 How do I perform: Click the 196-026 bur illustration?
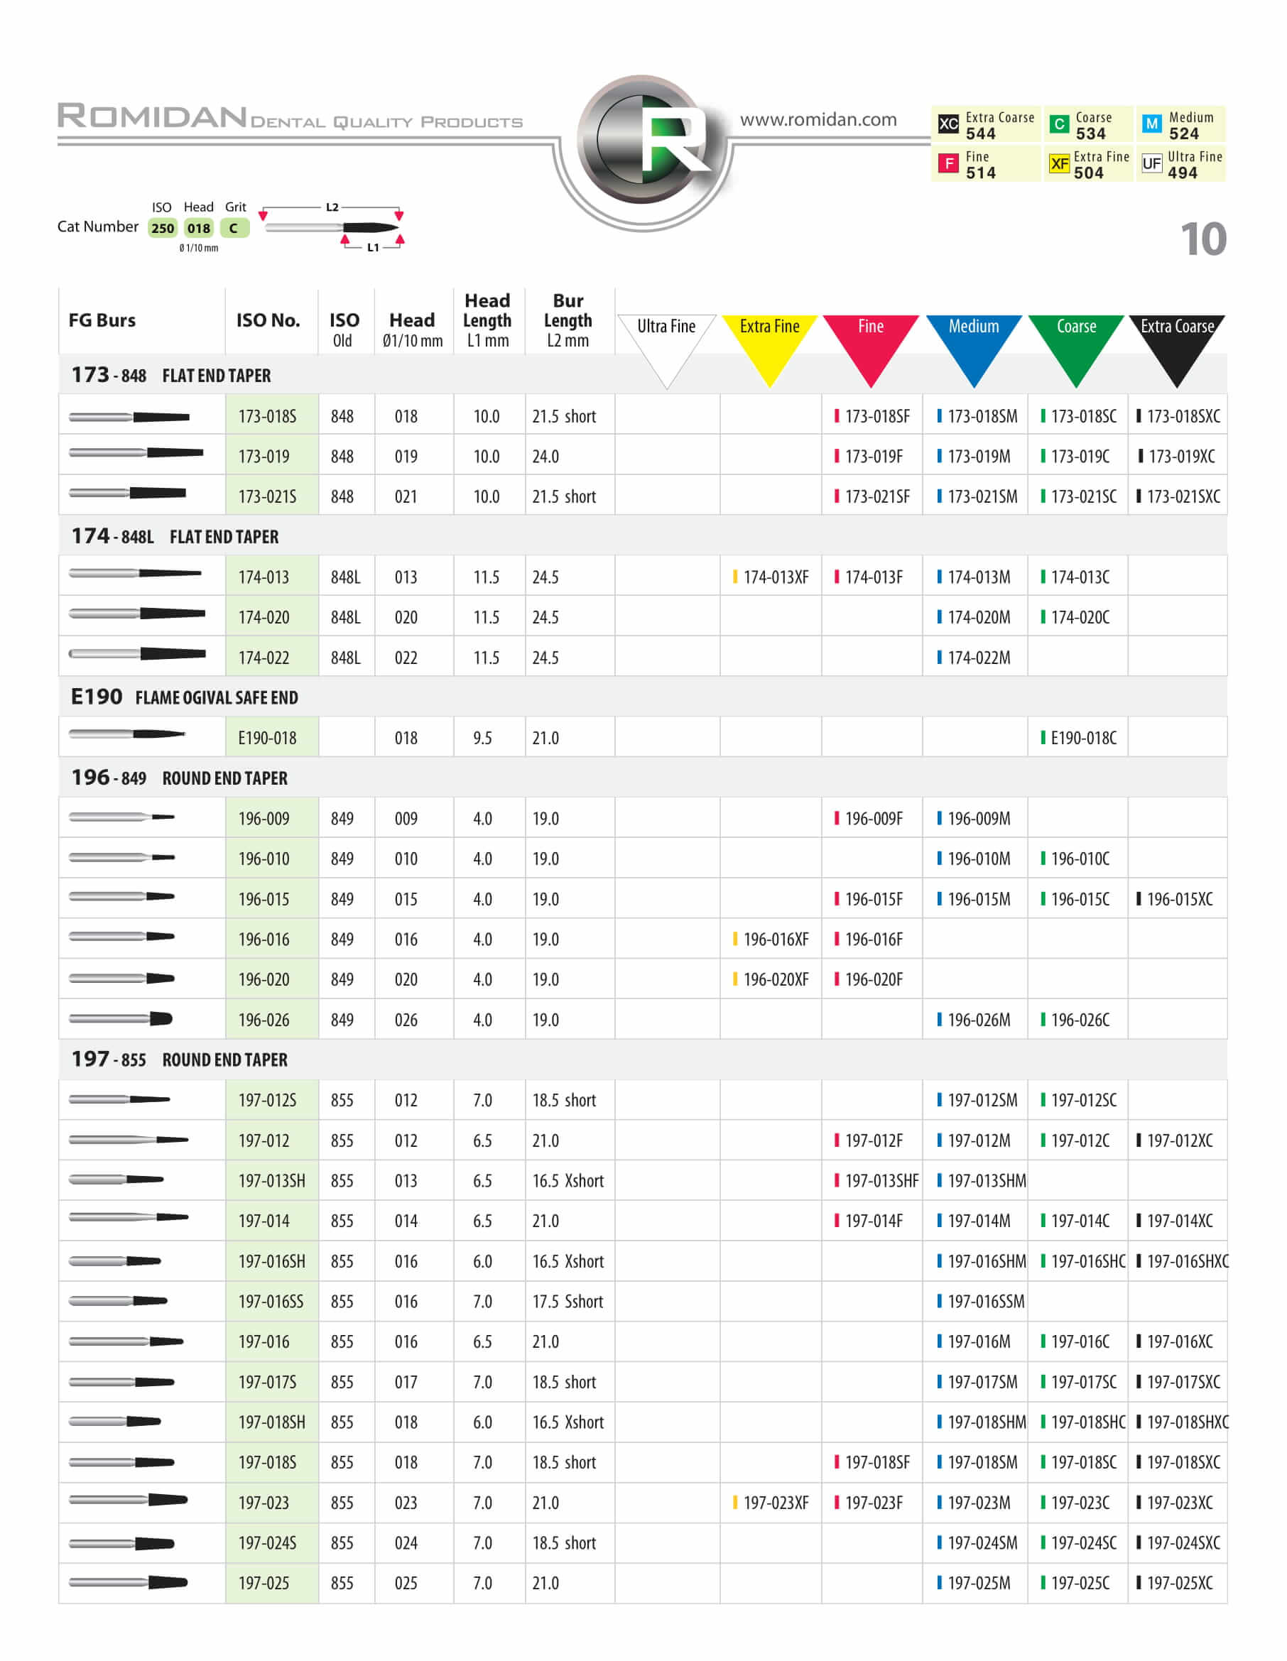coord(121,1018)
